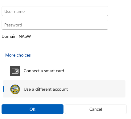Focus the Password field
This screenshot has height=119, width=131.
55,25
